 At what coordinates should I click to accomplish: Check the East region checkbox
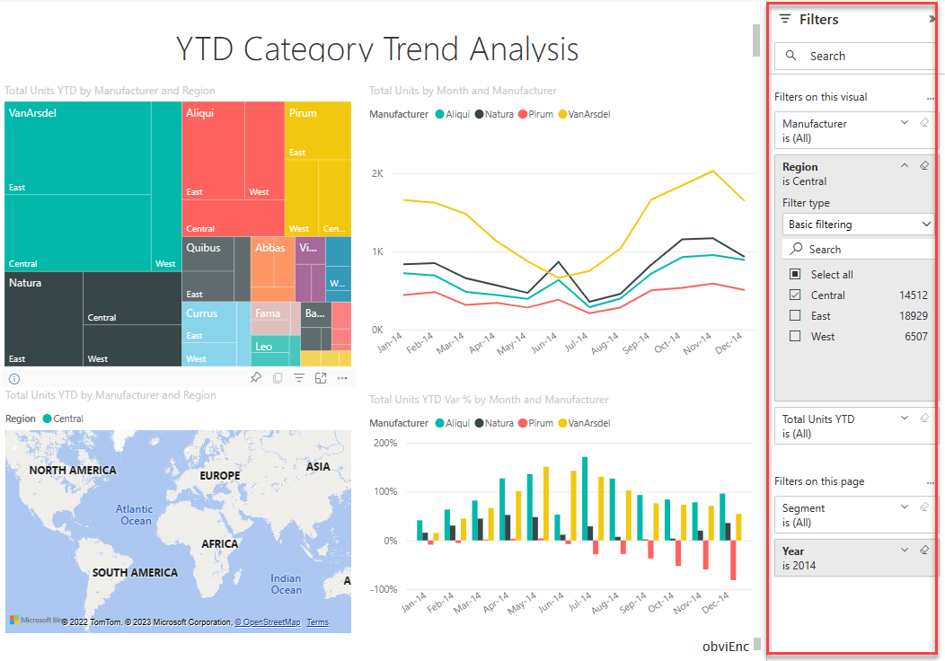(796, 315)
